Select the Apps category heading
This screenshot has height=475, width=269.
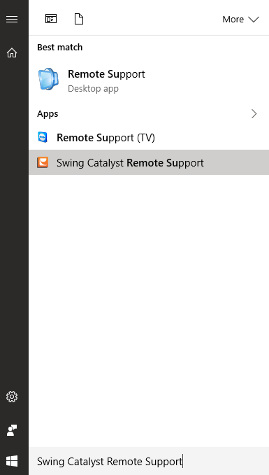[48, 114]
